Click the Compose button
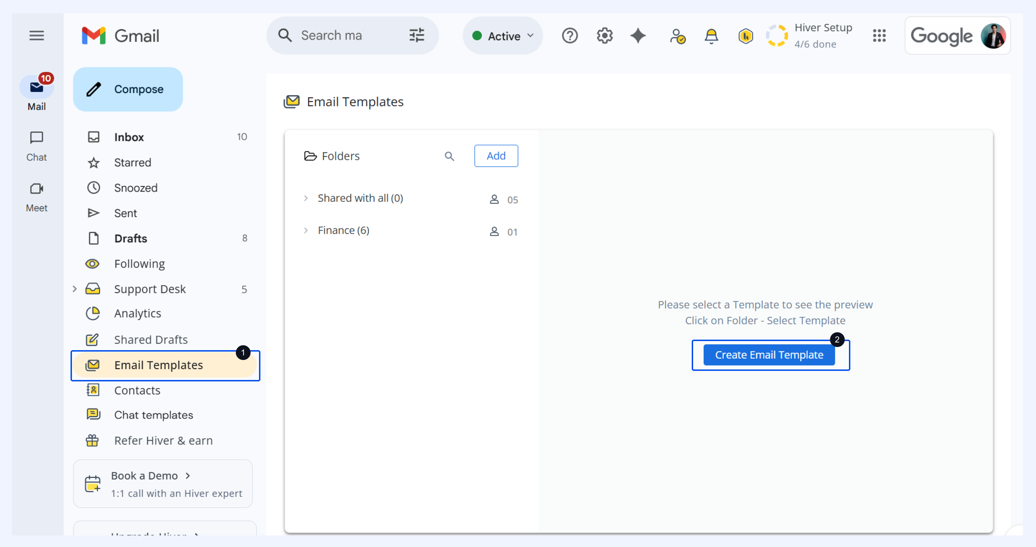Viewport: 1036px width, 547px height. point(128,89)
